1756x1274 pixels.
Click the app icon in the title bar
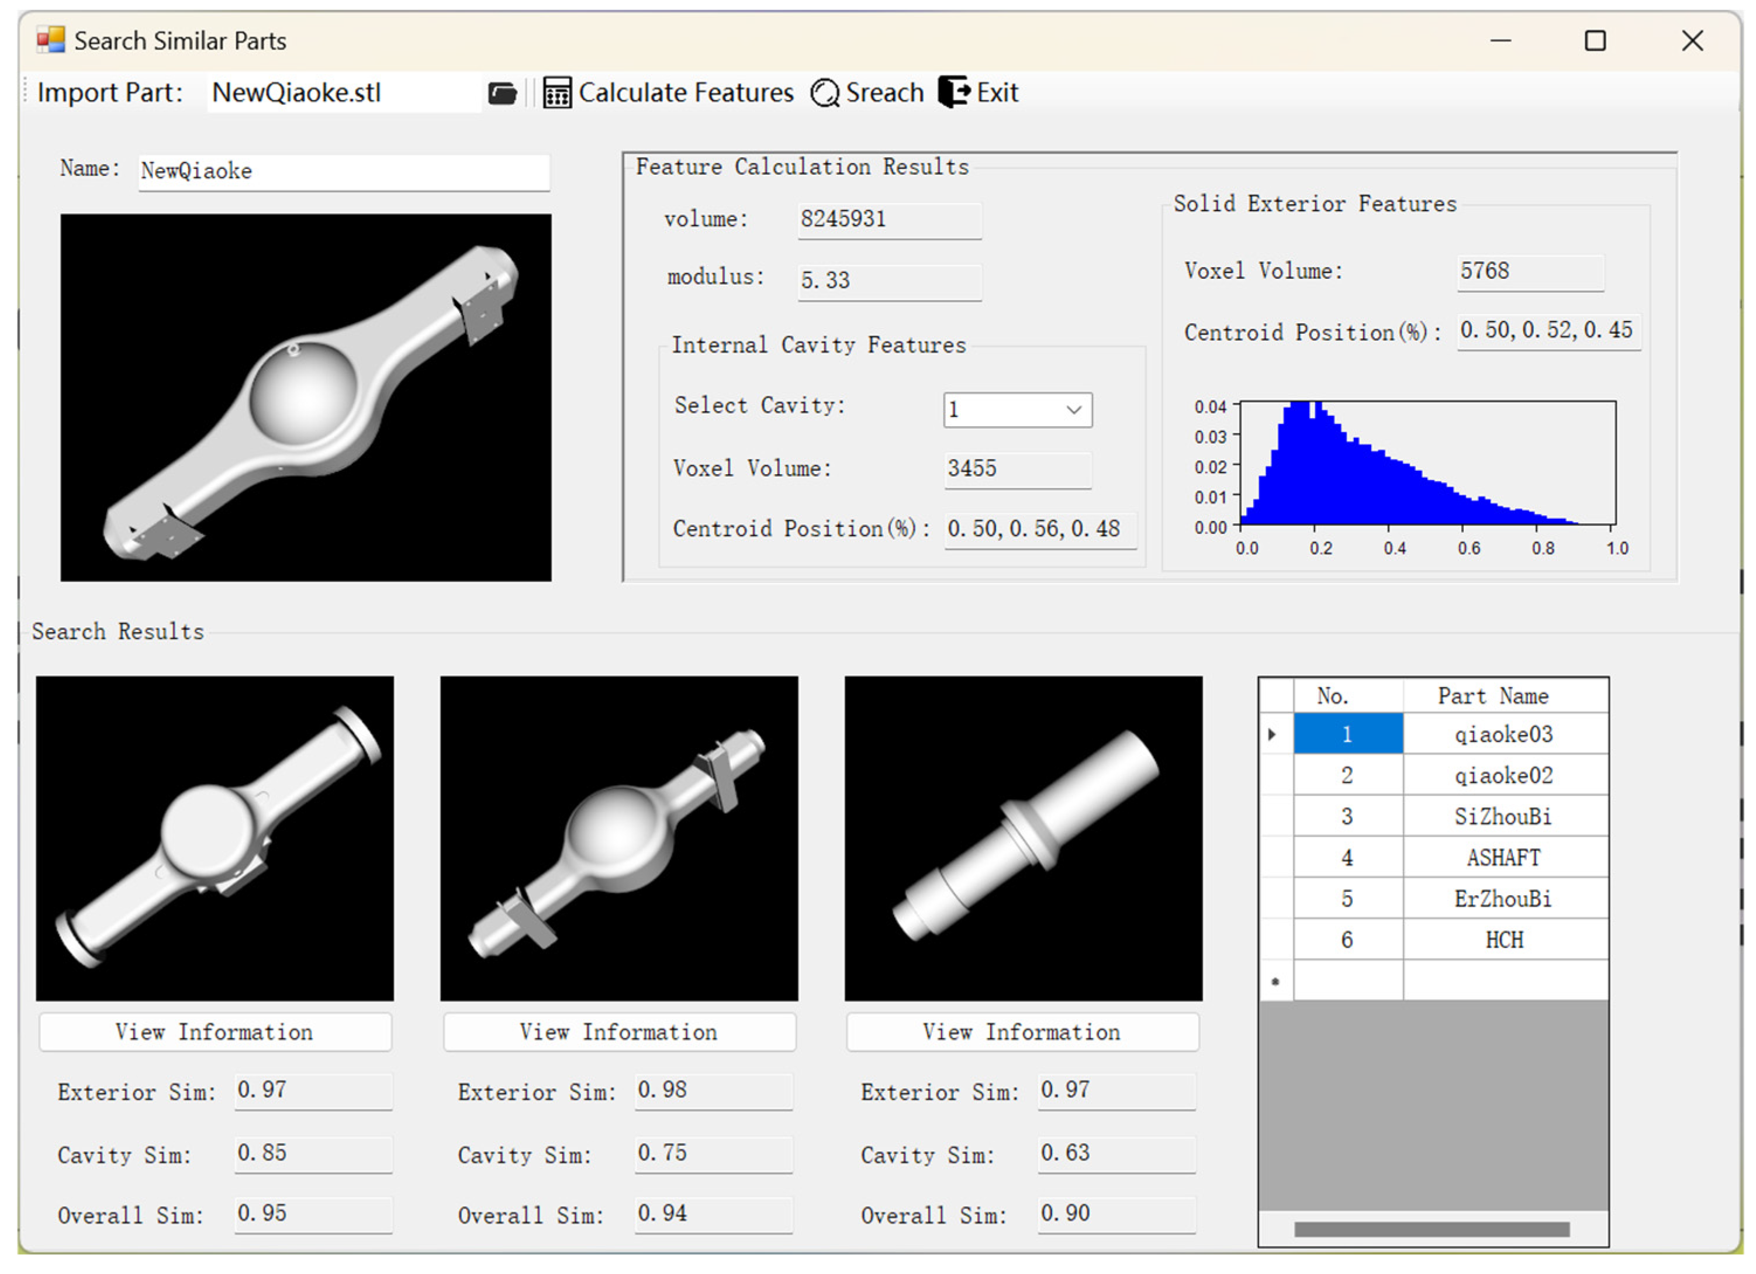tap(51, 40)
